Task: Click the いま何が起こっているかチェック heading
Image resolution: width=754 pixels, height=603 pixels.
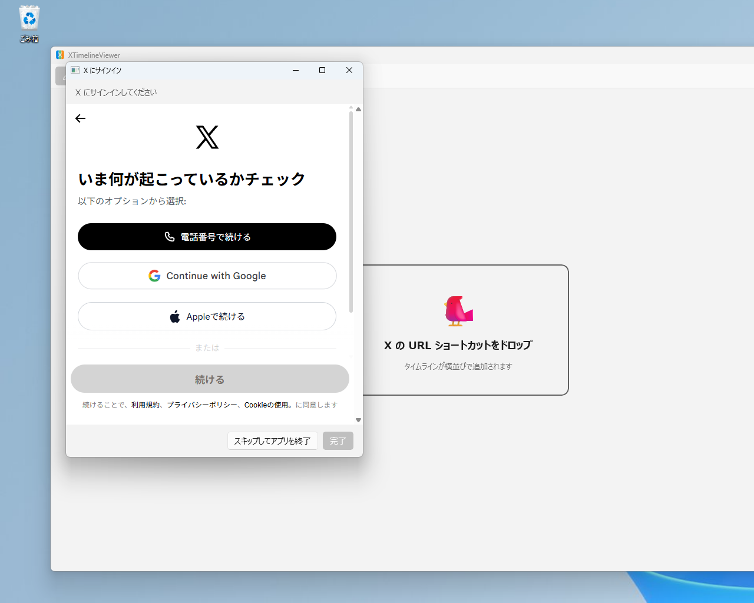Action: 192,179
